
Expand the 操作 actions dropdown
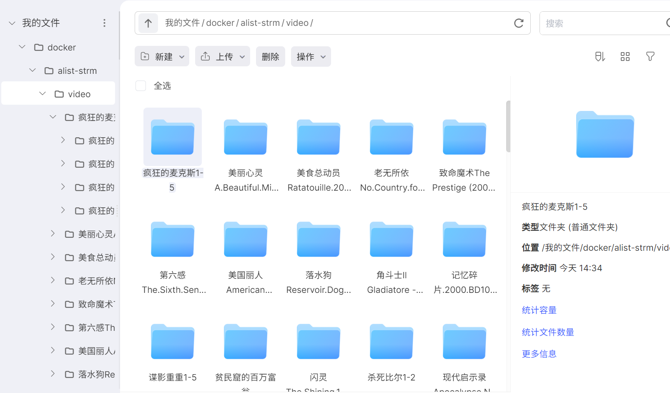click(x=311, y=57)
